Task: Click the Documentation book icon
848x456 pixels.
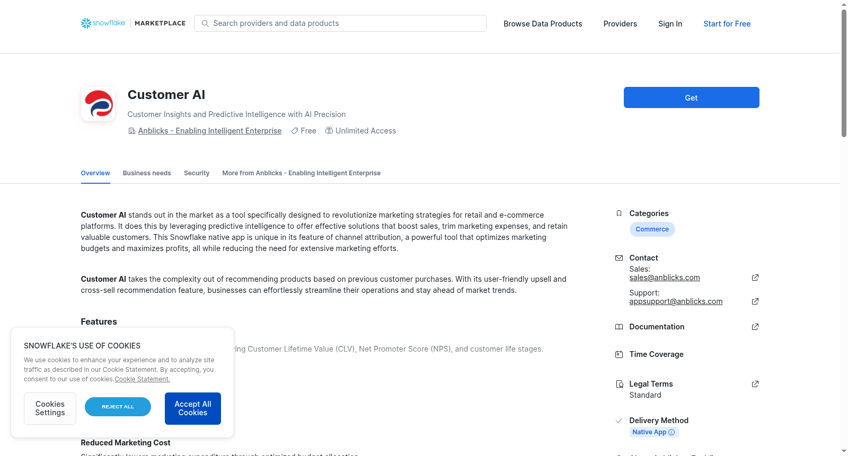Action: [x=619, y=327]
